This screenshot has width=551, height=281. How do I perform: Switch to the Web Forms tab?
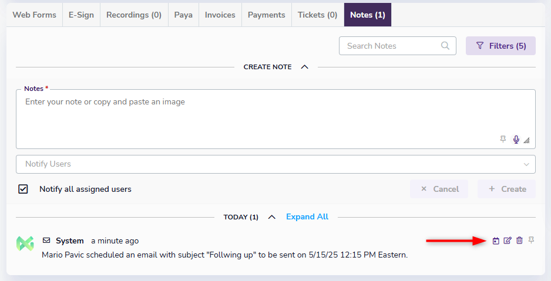click(x=35, y=15)
